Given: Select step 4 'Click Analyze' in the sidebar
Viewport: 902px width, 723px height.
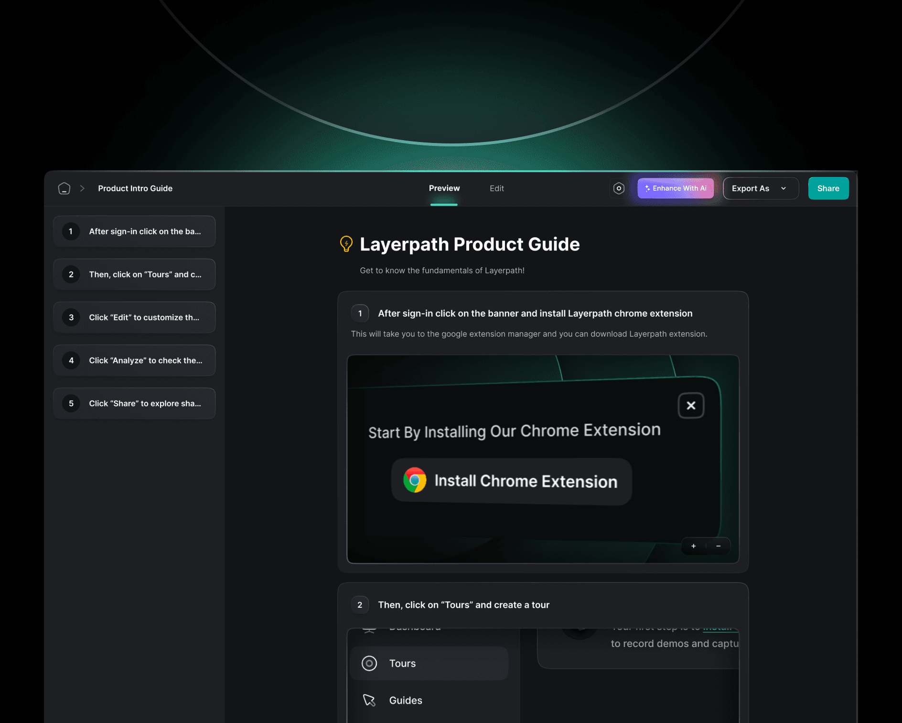Looking at the screenshot, I should tap(134, 360).
